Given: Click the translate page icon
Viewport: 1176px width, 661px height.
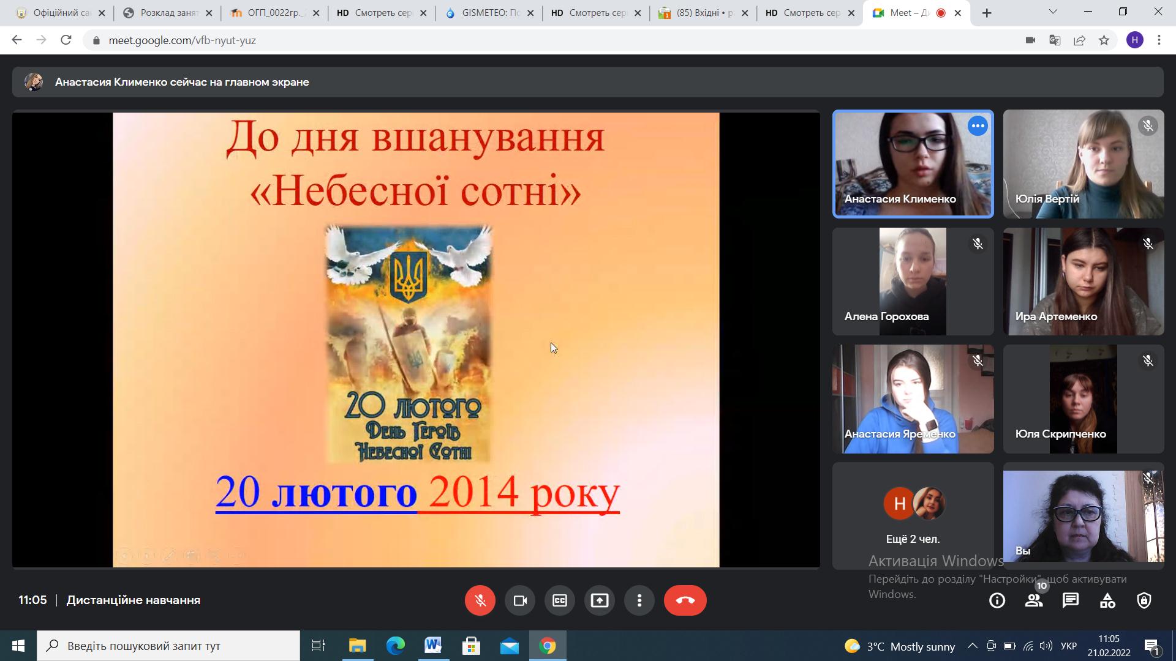Looking at the screenshot, I should [x=1055, y=40].
